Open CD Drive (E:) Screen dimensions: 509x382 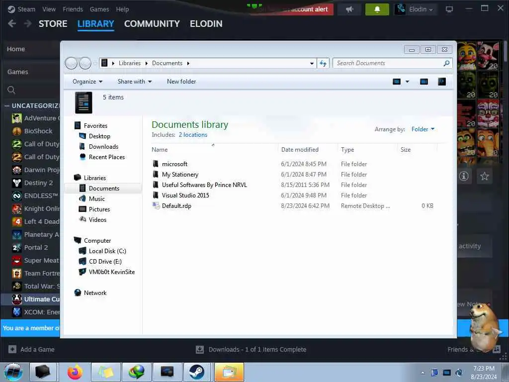pos(105,262)
